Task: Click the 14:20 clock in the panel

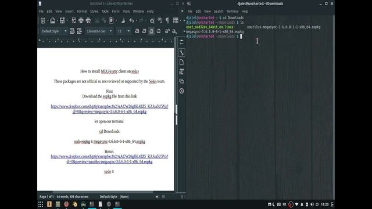Action: [325, 204]
